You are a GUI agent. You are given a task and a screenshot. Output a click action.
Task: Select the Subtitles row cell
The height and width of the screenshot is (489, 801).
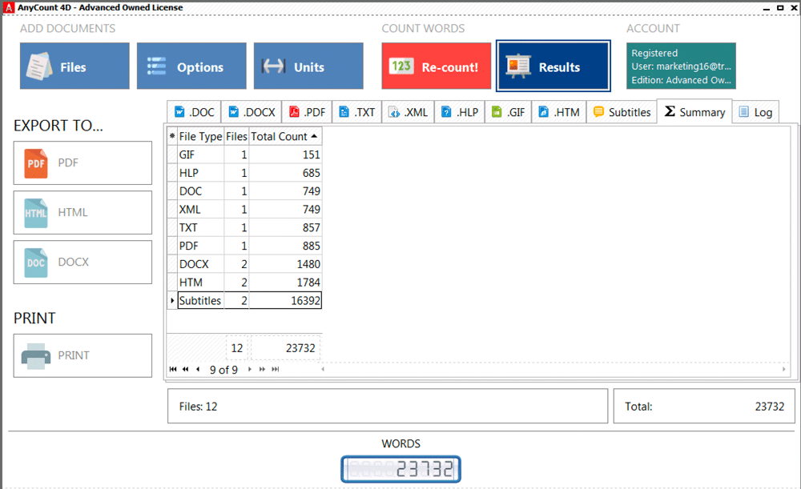pyautogui.click(x=200, y=301)
